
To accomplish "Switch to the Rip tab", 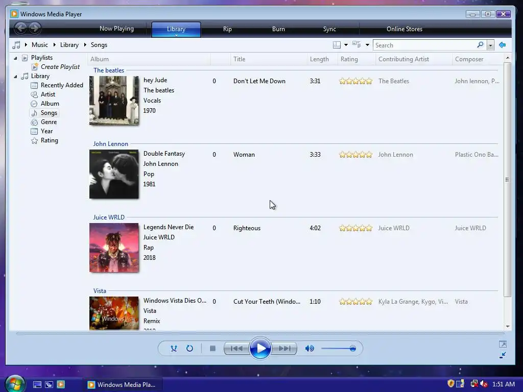I will coord(227,29).
